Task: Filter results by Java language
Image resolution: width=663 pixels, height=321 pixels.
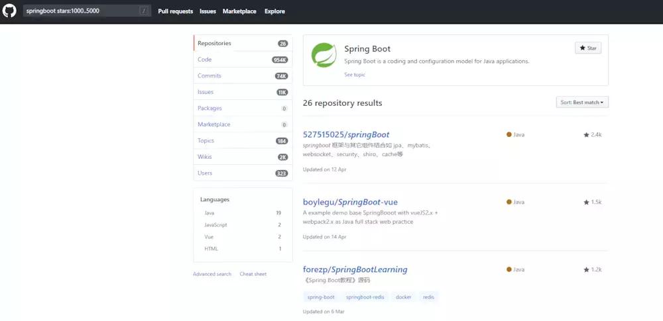Action: (x=243, y=213)
